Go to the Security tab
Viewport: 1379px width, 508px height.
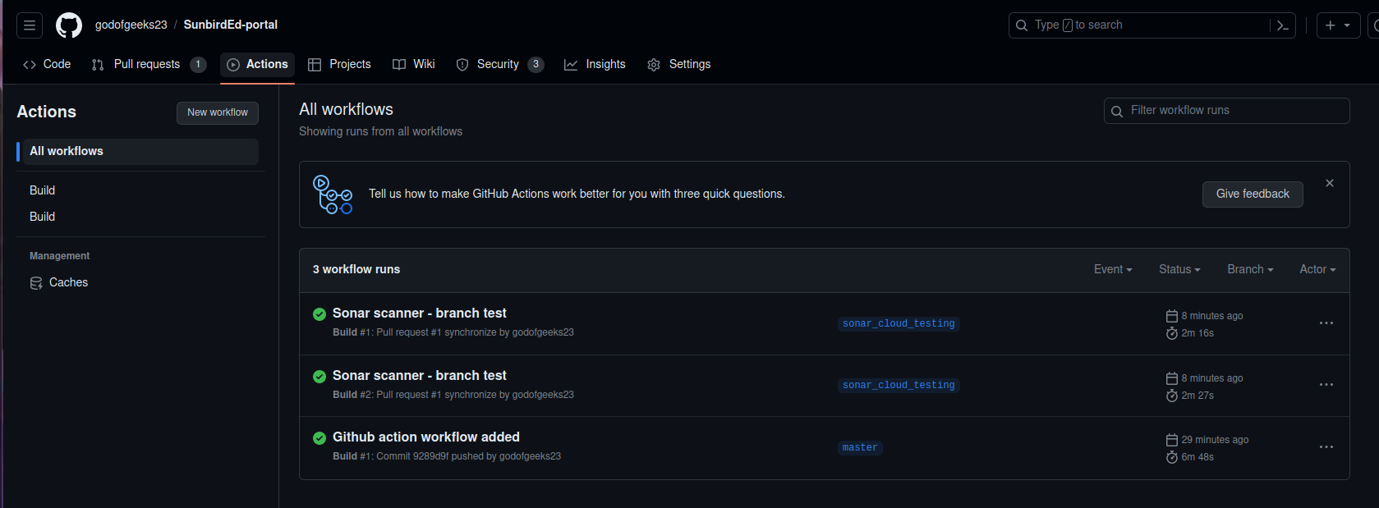pyautogui.click(x=499, y=64)
